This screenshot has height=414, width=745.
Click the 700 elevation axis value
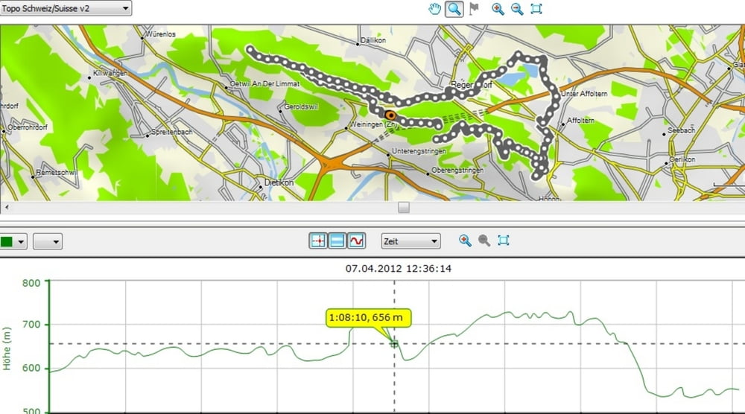click(x=31, y=325)
